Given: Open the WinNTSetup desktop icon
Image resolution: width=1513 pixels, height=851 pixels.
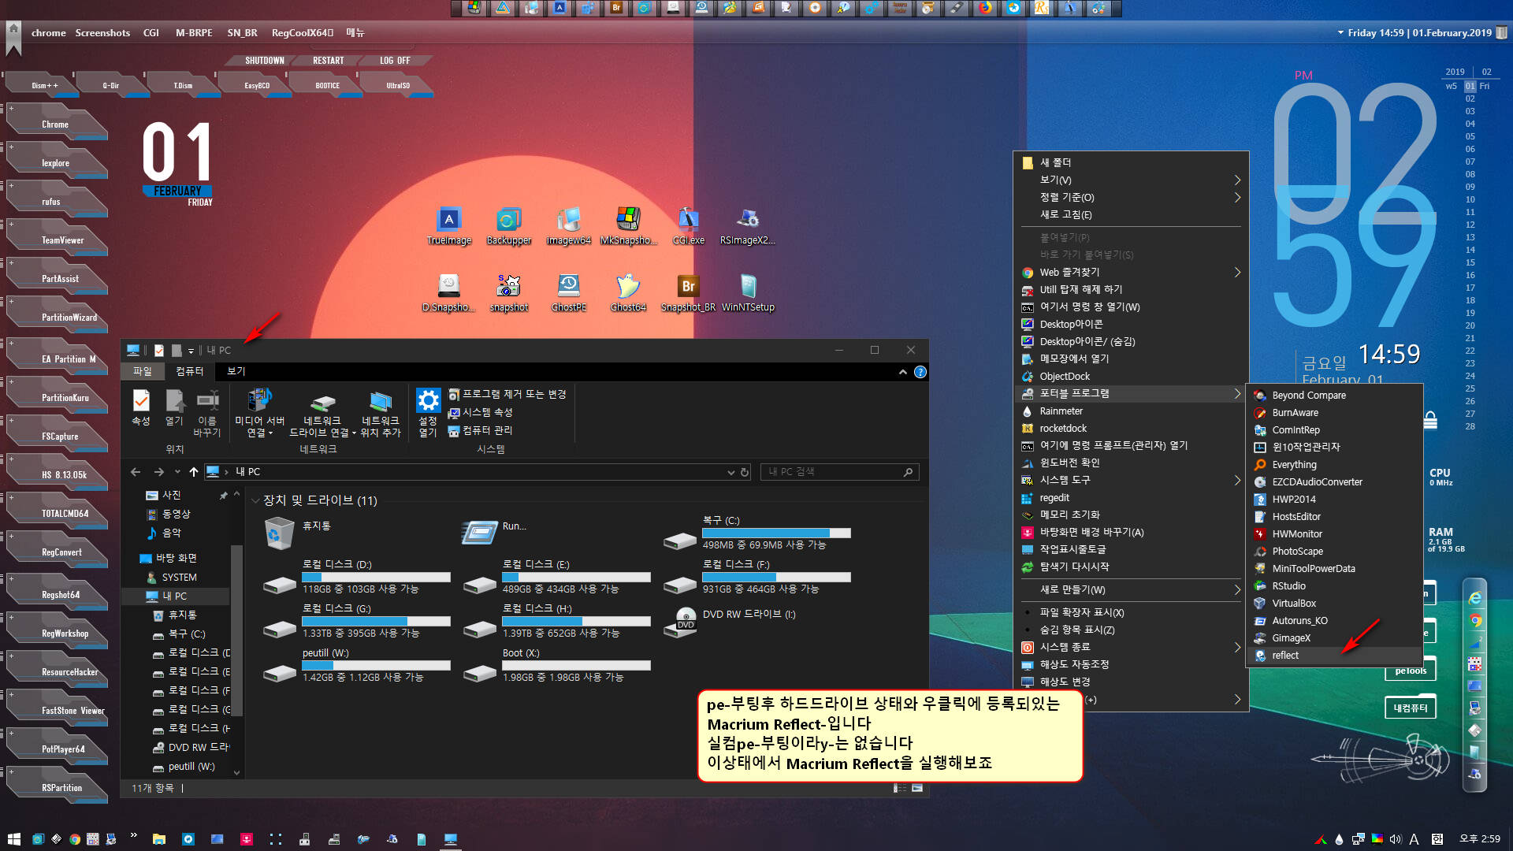Looking at the screenshot, I should [x=748, y=293].
